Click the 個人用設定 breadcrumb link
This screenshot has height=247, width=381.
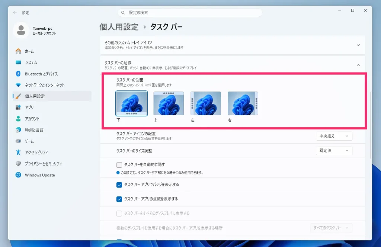[119, 27]
